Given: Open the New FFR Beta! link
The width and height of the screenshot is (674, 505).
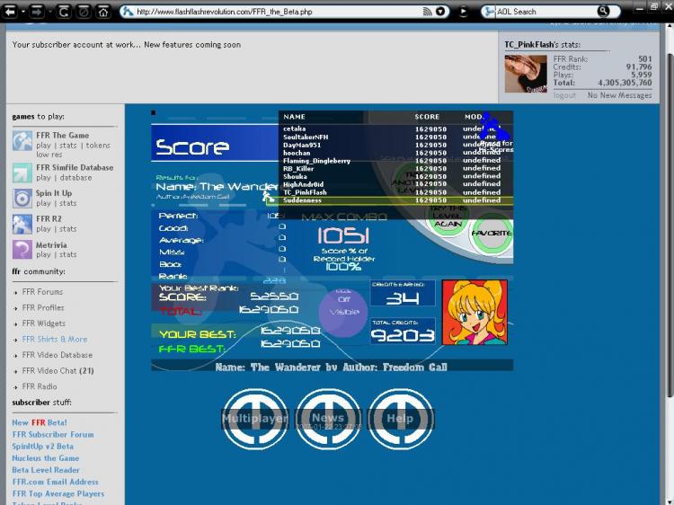Looking at the screenshot, I should [x=40, y=422].
